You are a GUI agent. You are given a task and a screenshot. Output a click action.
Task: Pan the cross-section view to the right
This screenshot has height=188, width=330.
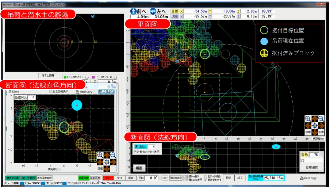(x=113, y=162)
